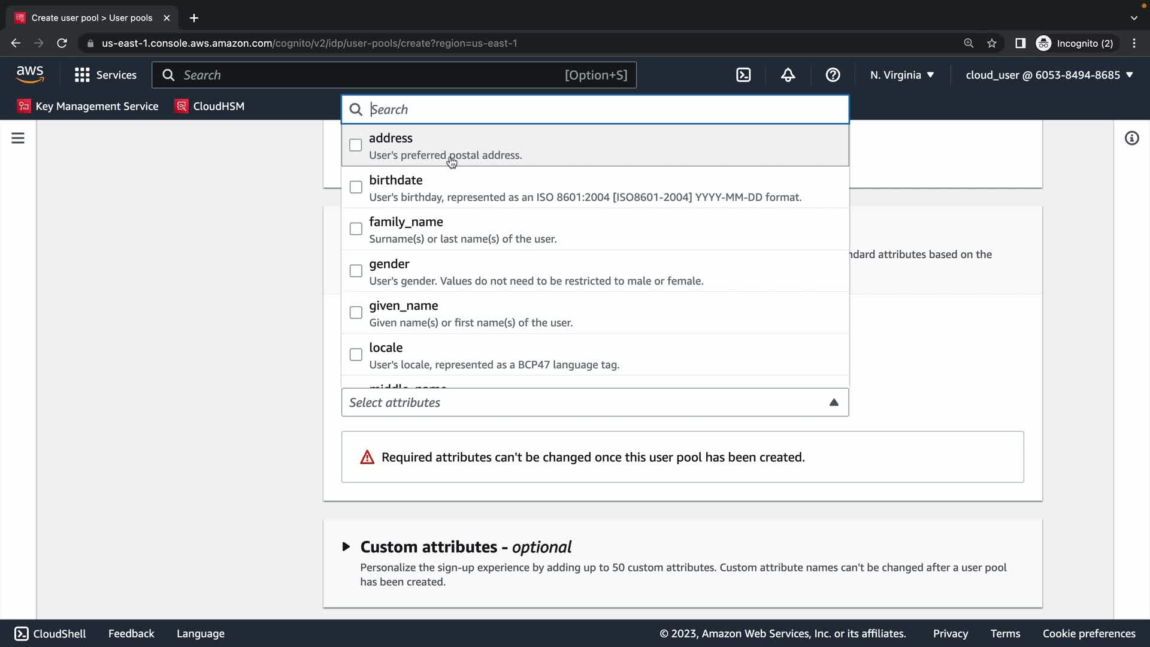Screen dimensions: 1150x647
Task: Click the AWS logo home icon
Action: tap(30, 75)
